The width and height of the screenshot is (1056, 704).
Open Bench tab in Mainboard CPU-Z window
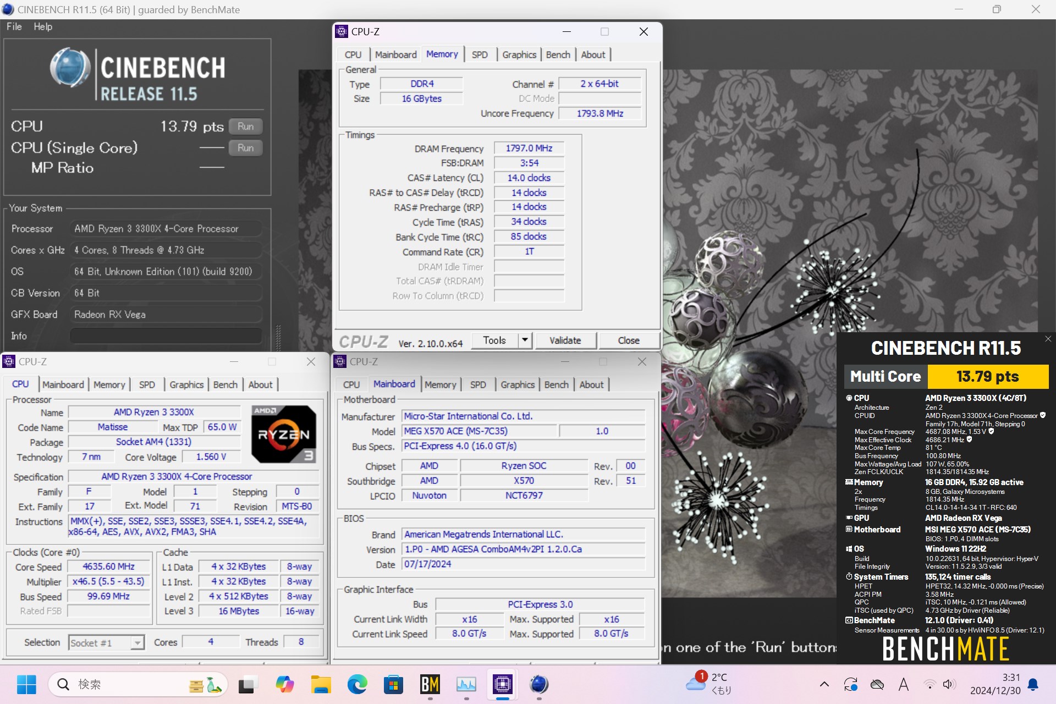click(x=557, y=384)
